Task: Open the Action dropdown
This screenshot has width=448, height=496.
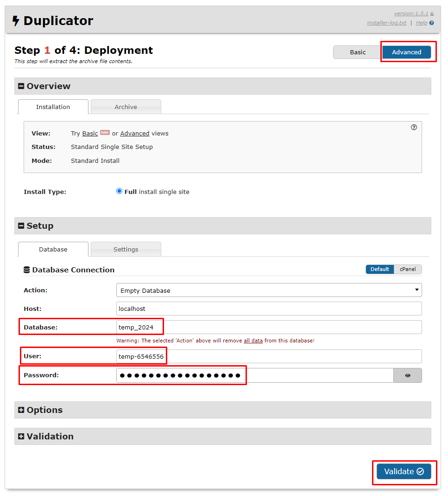Action: (269, 290)
